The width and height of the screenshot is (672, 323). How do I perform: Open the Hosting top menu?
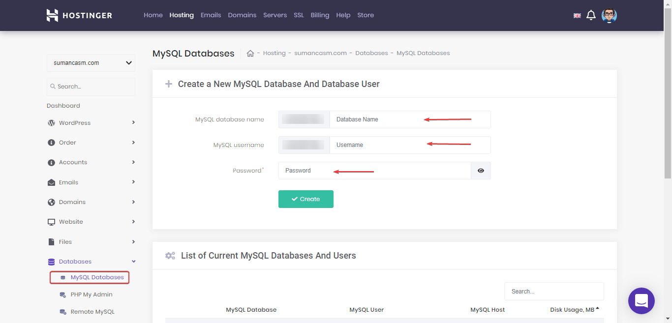coord(182,15)
